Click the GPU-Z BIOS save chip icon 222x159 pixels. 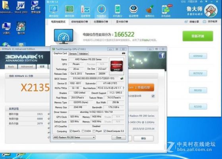122,78
